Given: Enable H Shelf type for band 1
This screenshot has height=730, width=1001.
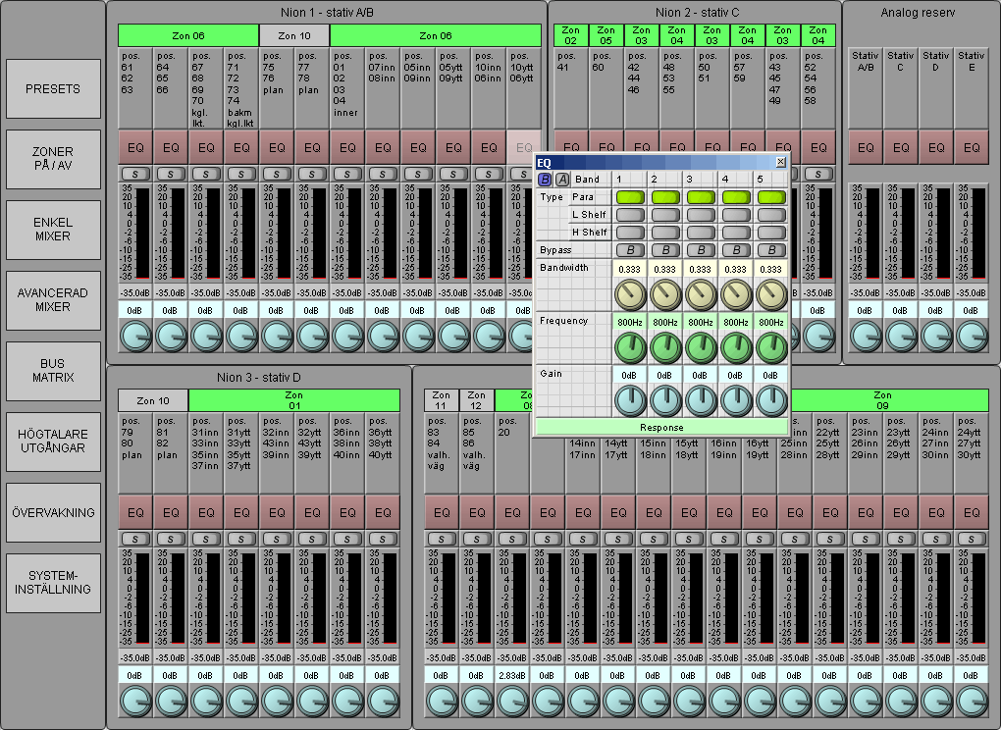Looking at the screenshot, I should pos(629,233).
